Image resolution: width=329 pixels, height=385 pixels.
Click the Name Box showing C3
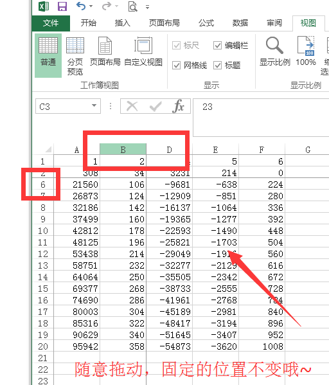(x=64, y=106)
